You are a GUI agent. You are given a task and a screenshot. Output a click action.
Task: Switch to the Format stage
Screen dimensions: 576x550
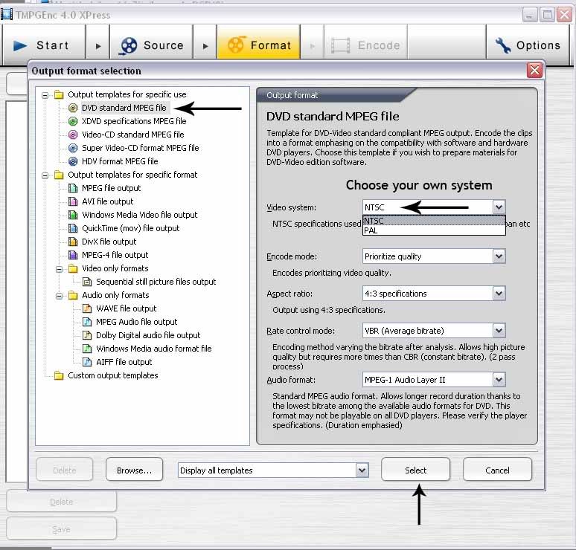[x=259, y=45]
